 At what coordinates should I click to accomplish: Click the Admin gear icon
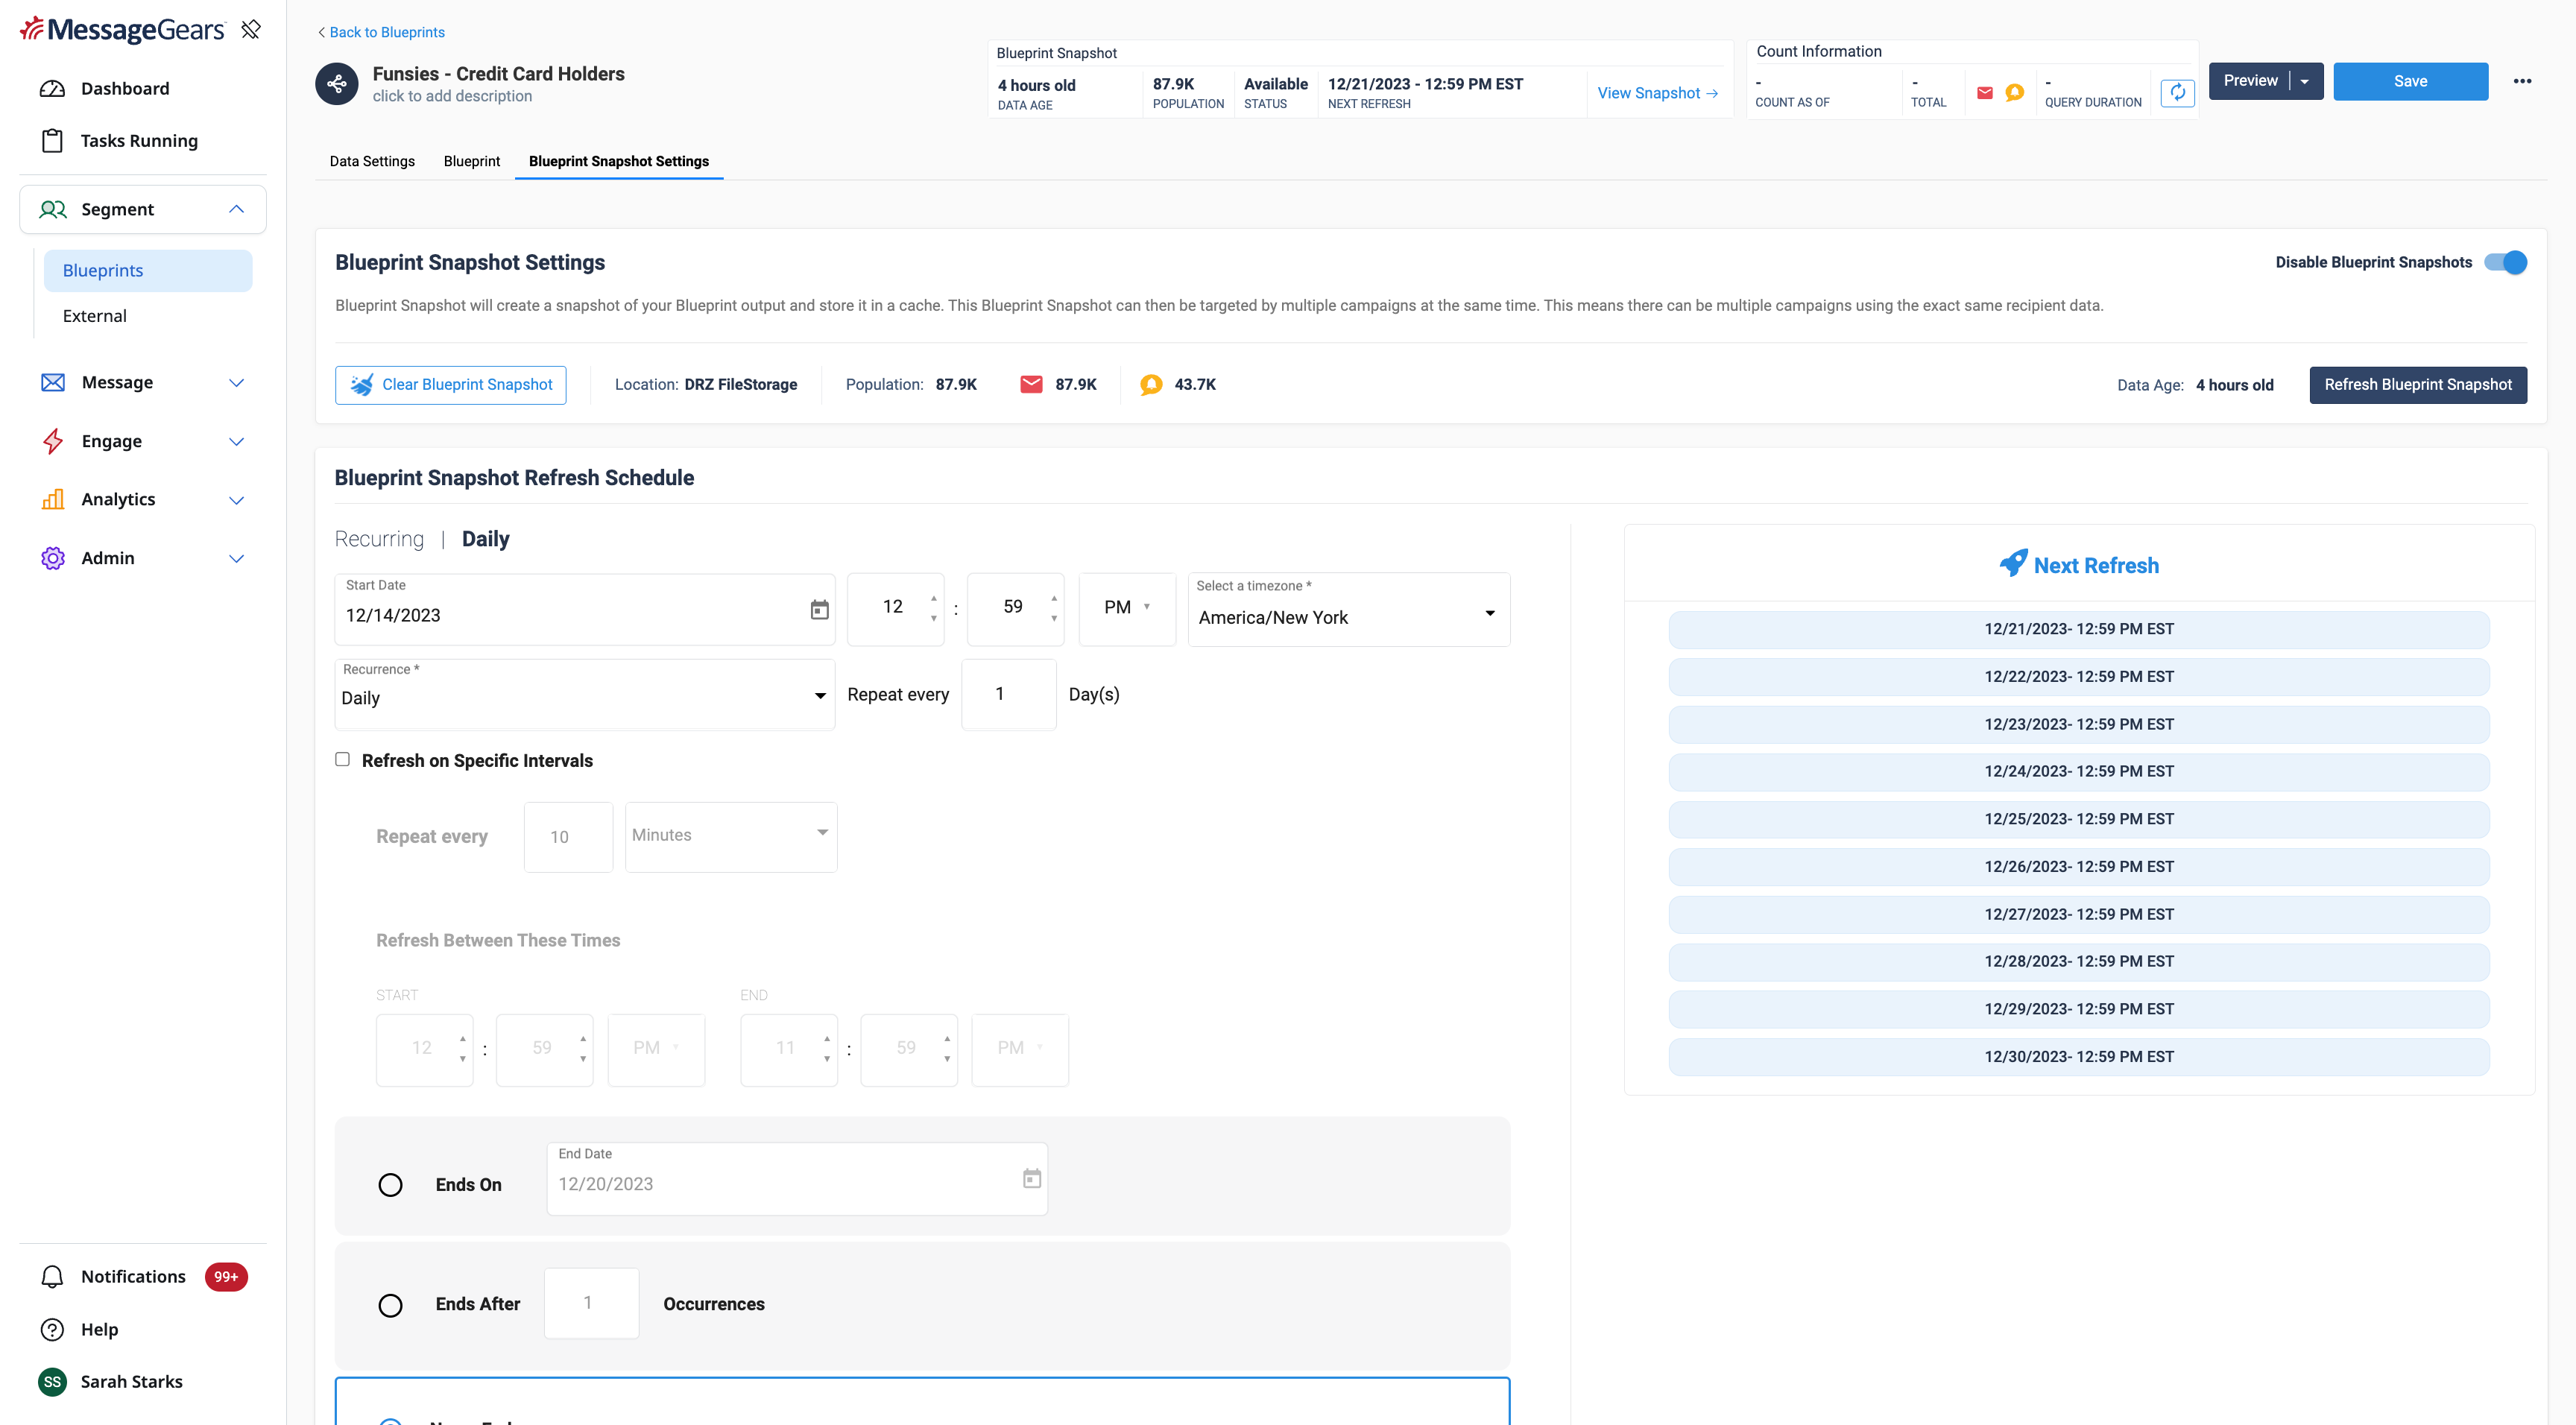pos(52,558)
